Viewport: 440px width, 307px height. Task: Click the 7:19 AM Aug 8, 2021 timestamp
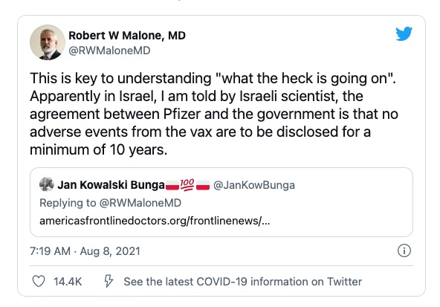pyautogui.click(x=85, y=251)
